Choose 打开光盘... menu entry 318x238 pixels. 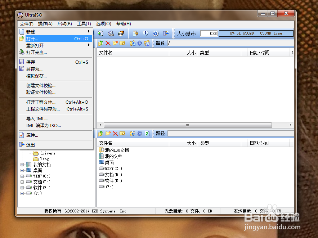pyautogui.click(x=55, y=53)
